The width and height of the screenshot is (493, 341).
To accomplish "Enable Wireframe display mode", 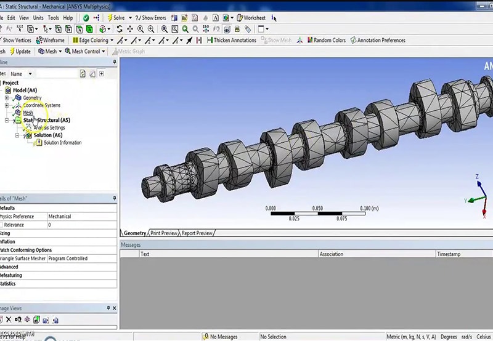I will click(49, 40).
